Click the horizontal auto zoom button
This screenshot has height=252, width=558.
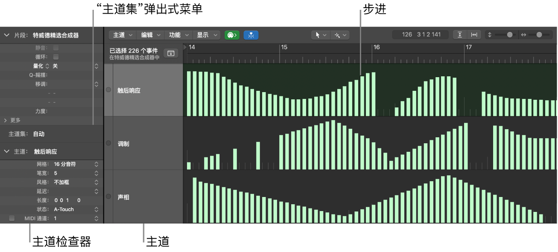(474, 35)
